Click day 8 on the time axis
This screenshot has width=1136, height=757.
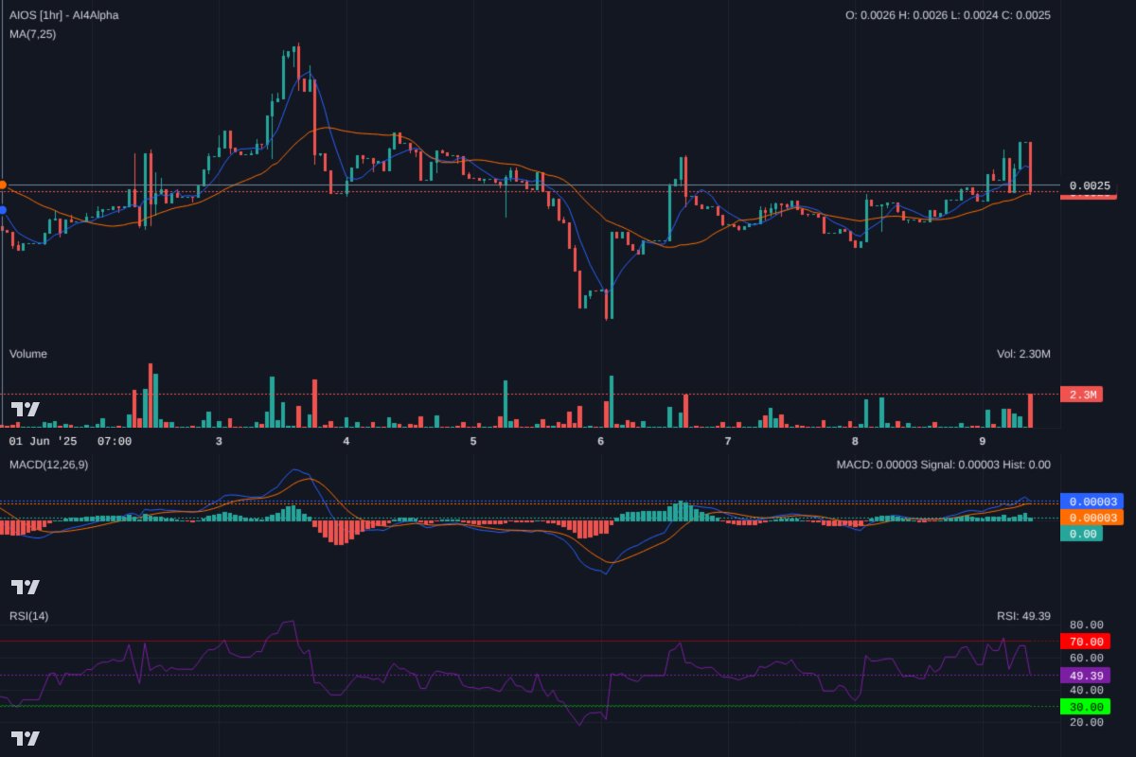click(855, 441)
